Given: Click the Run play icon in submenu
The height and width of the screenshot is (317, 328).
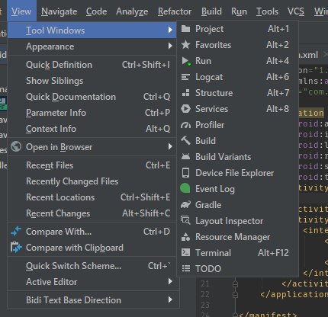Looking at the screenshot, I should [x=186, y=61].
